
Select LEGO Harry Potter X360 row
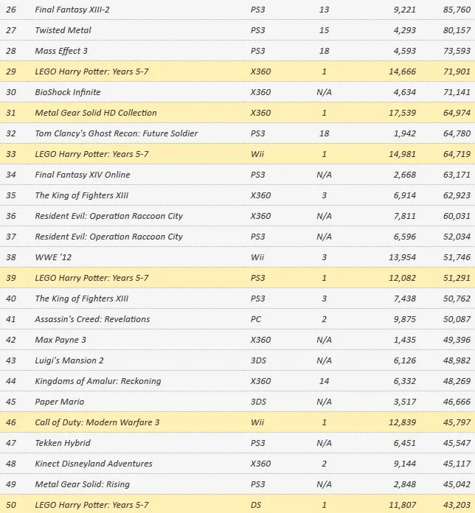[x=92, y=72]
